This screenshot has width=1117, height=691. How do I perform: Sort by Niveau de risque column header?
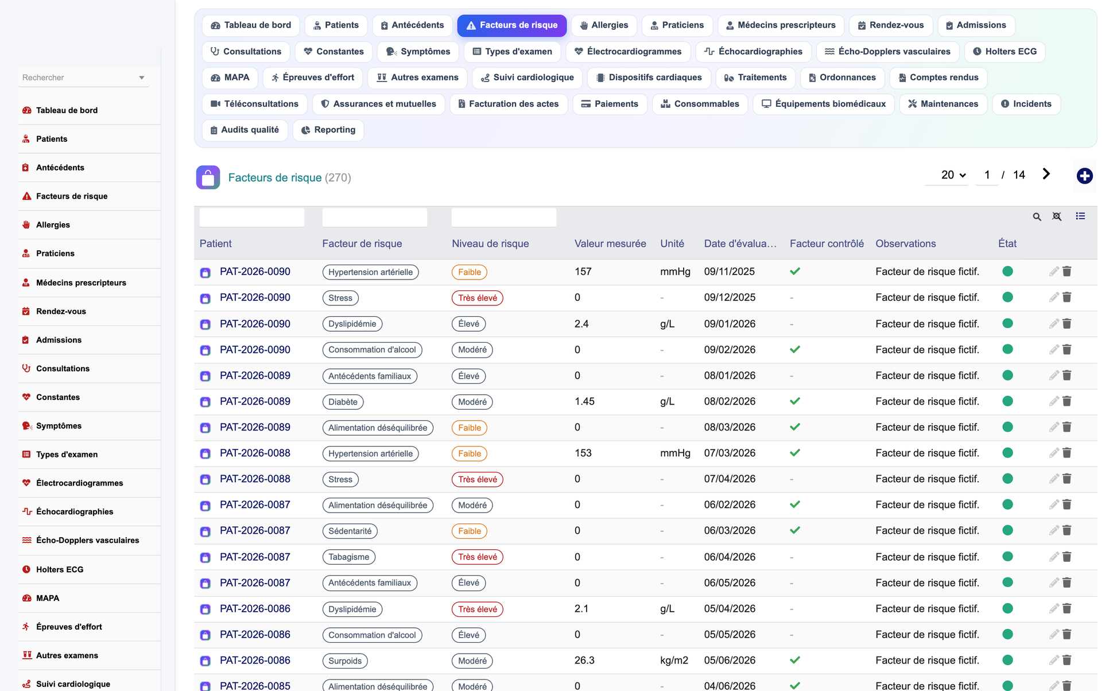tap(490, 243)
